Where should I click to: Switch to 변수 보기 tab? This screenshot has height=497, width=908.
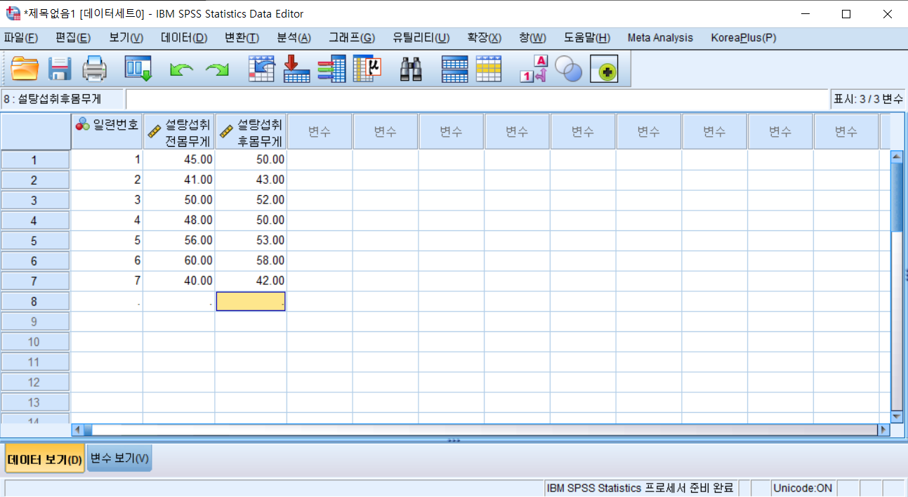point(119,458)
